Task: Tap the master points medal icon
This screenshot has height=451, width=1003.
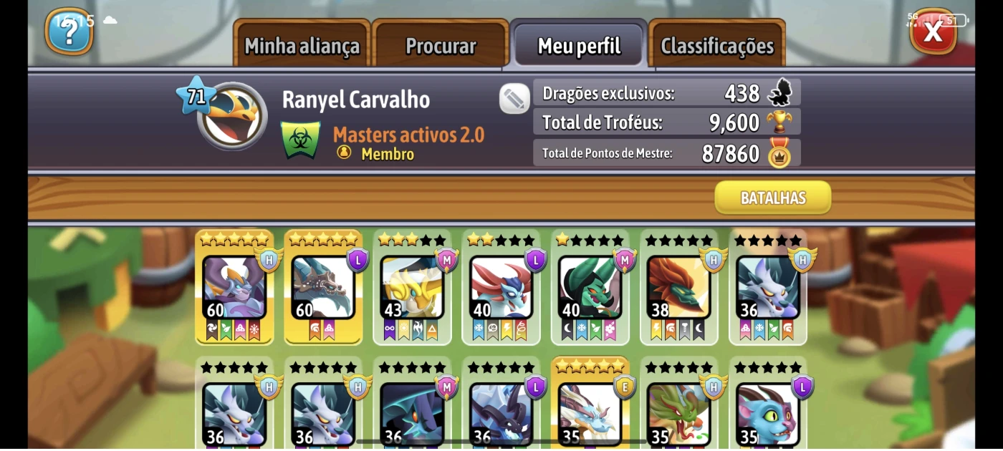Action: pos(779,152)
